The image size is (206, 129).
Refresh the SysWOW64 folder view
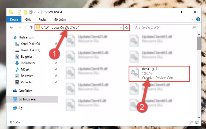point(127,27)
